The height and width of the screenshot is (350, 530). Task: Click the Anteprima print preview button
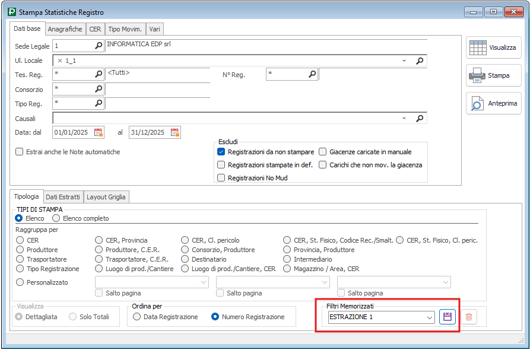tap(494, 103)
